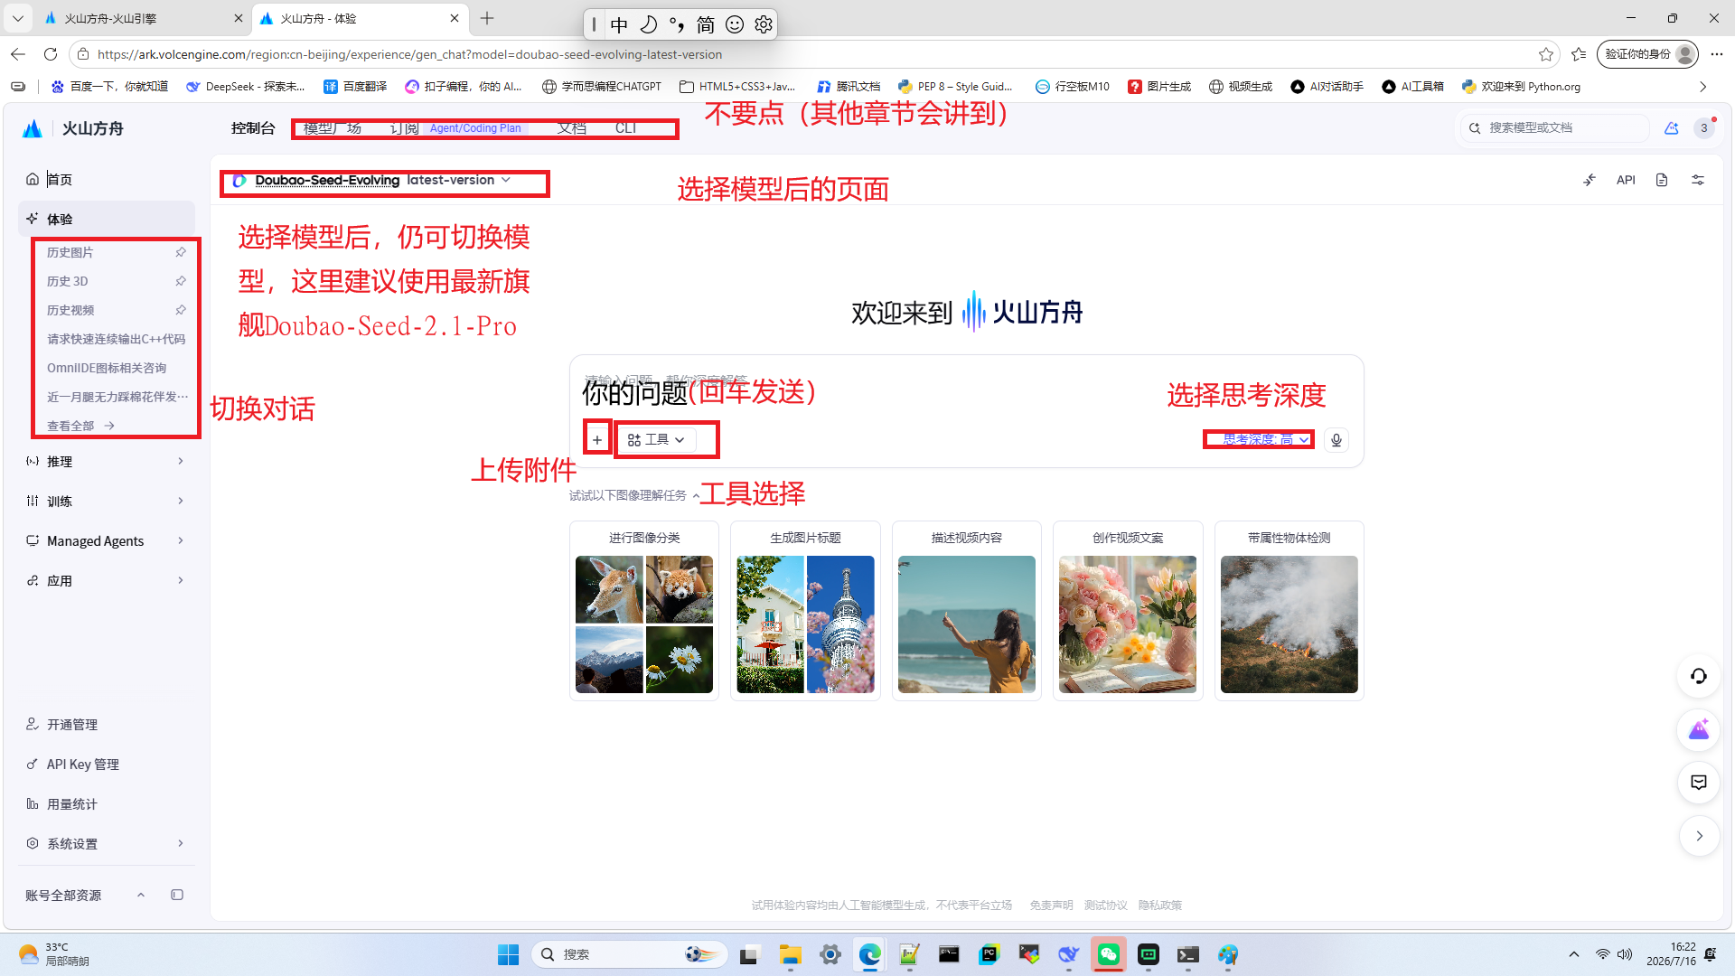Open the 近一月腿无力踩棉花伴发 conversation
The image size is (1735, 976).
click(x=116, y=397)
